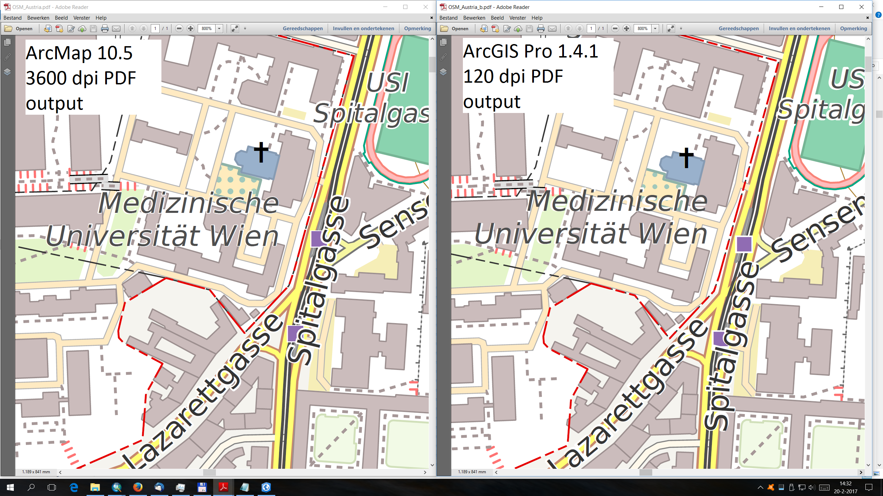Close document with small x in left menu bar

431,18
